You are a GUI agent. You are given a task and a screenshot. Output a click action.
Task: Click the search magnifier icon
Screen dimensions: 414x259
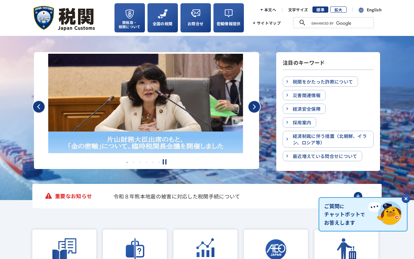(302, 23)
